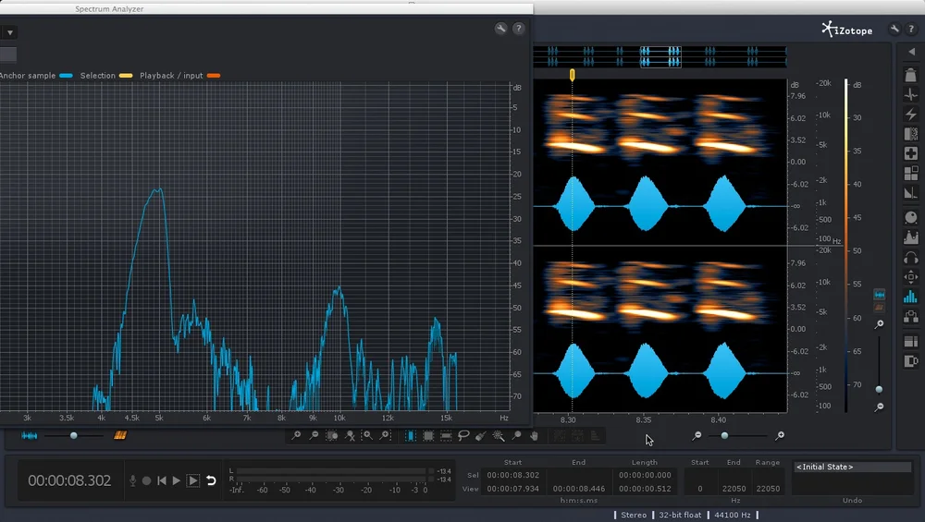Click the horizontal zoom out magnifier
This screenshot has height=522, width=925.
pyautogui.click(x=697, y=435)
